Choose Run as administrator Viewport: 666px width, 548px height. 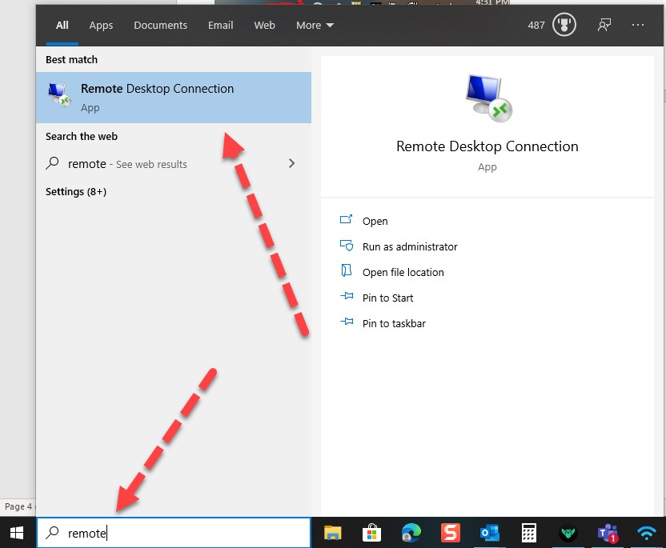pos(410,246)
